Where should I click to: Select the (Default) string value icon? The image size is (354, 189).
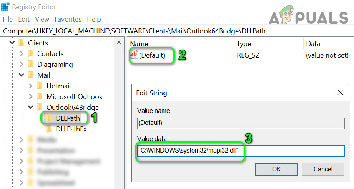pyautogui.click(x=134, y=55)
